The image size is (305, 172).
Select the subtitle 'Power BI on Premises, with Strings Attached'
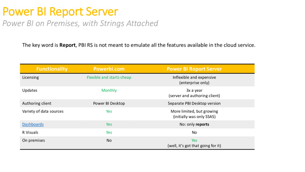pyautogui.click(x=80, y=23)
